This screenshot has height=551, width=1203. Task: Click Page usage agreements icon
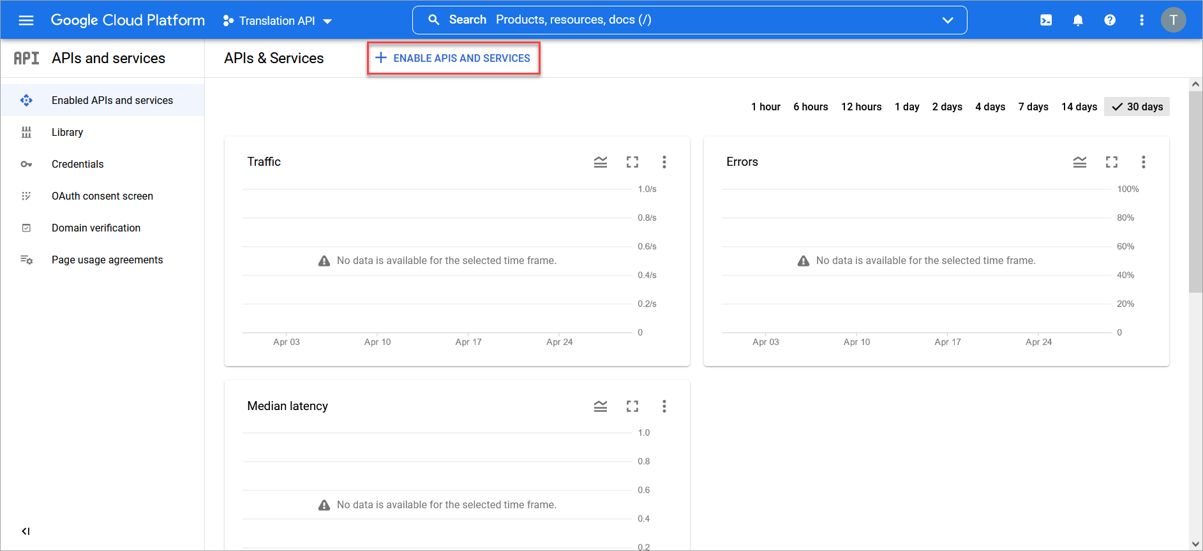(x=26, y=260)
